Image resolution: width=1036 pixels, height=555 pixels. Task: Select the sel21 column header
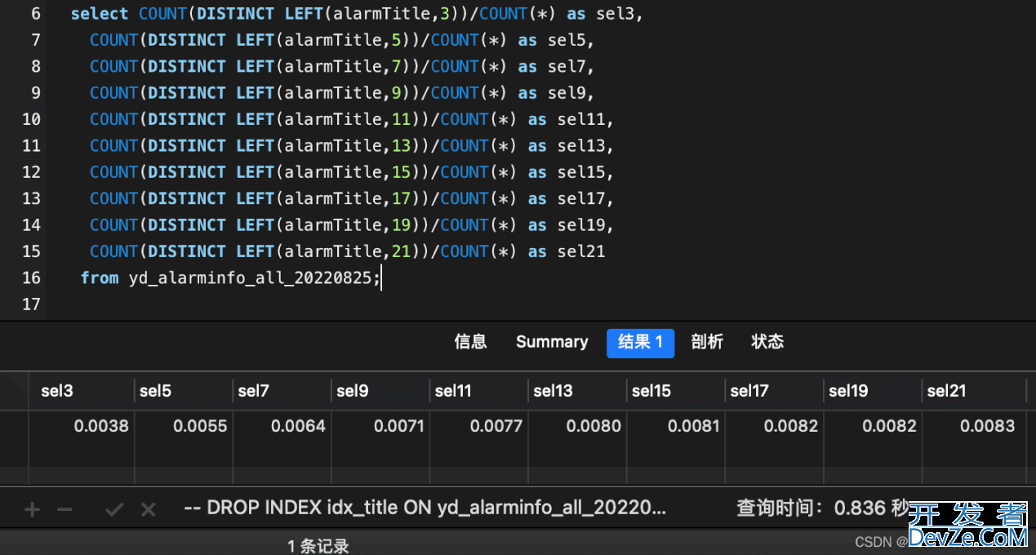(974, 391)
